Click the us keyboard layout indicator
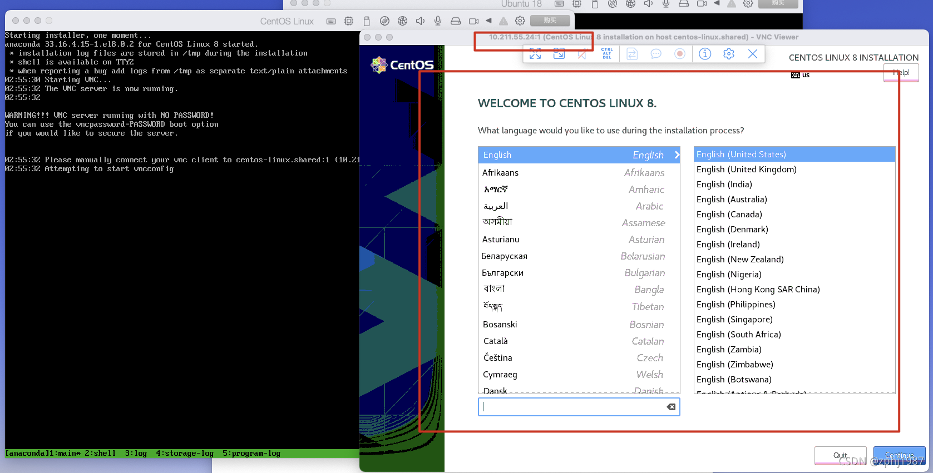Image resolution: width=933 pixels, height=473 pixels. click(x=801, y=75)
